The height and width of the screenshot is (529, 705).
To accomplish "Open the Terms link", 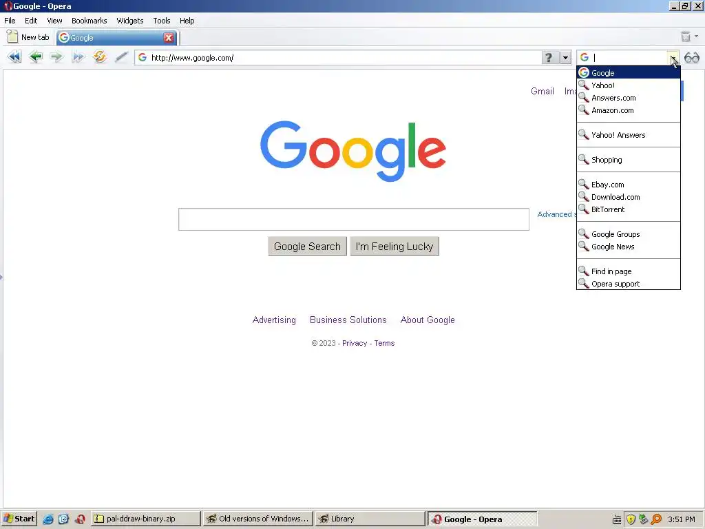I will 384,343.
